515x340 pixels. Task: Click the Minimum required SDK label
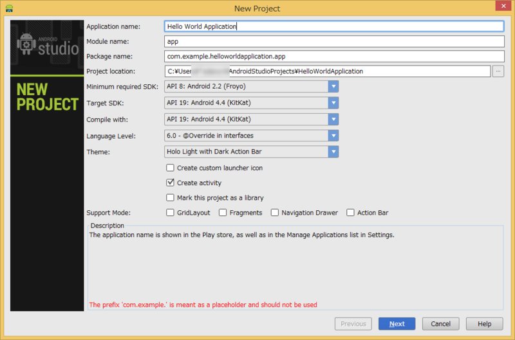122,87
